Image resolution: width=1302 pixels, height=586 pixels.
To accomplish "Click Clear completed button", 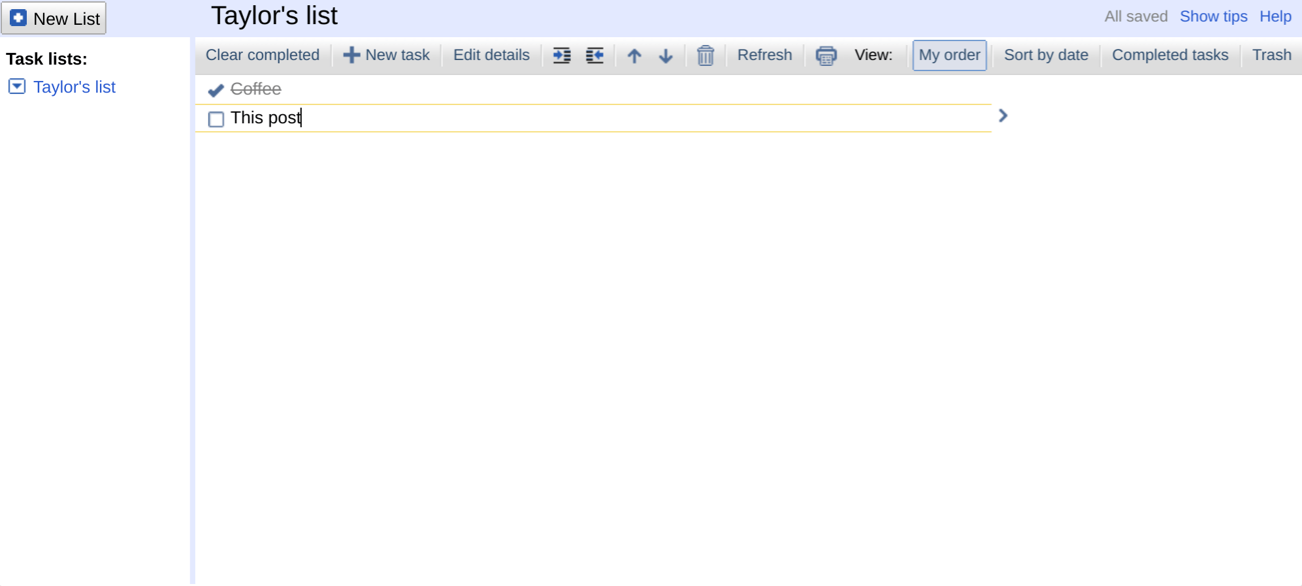I will (x=263, y=55).
